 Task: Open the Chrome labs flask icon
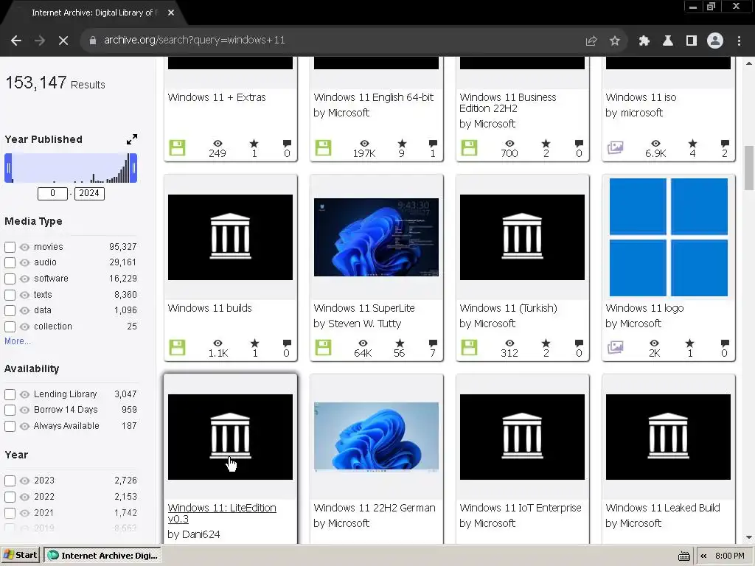[x=668, y=41]
